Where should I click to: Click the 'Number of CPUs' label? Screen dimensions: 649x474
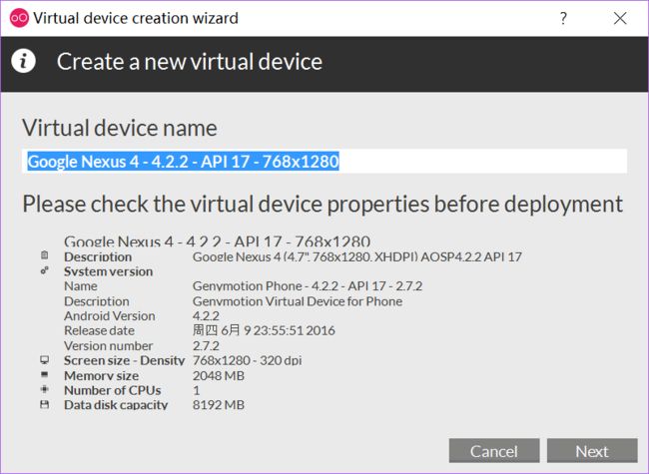coord(113,390)
